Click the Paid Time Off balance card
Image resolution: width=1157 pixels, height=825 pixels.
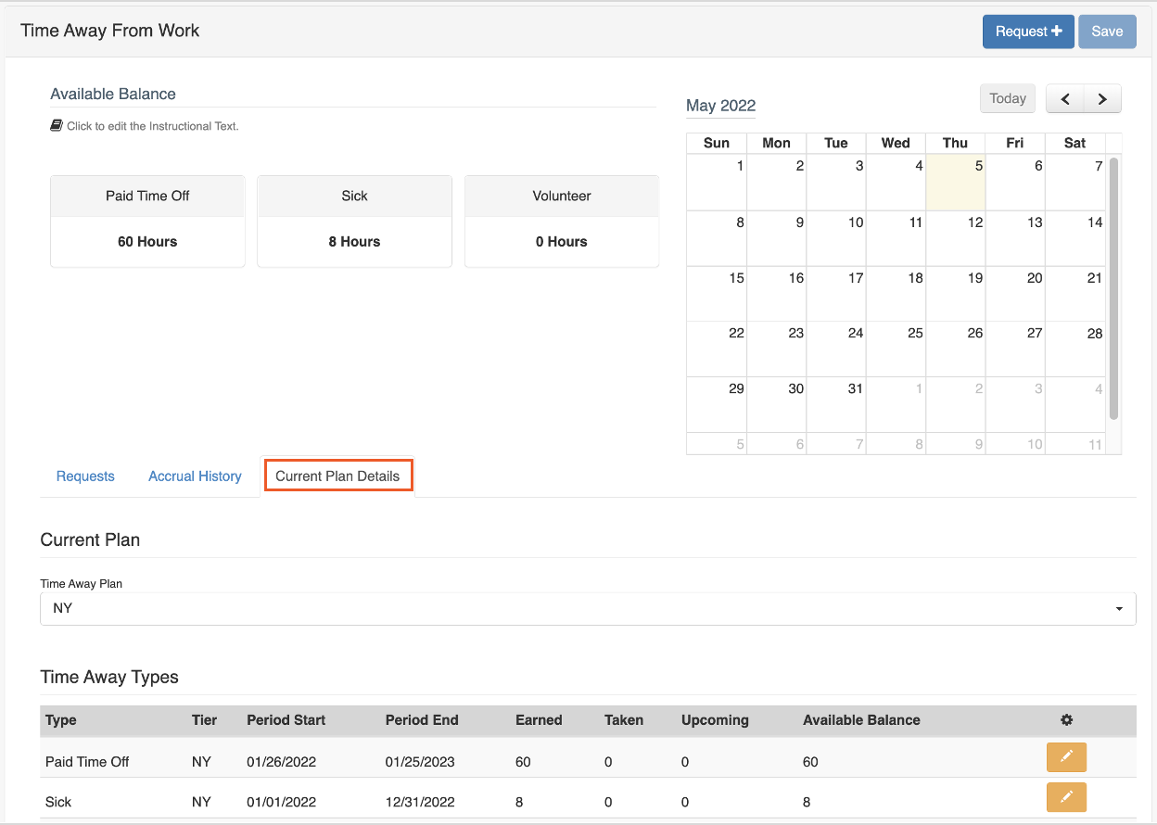147,222
